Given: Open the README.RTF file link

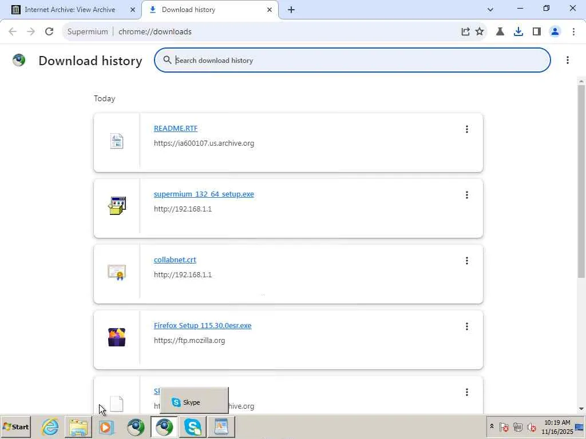Looking at the screenshot, I should 176,128.
